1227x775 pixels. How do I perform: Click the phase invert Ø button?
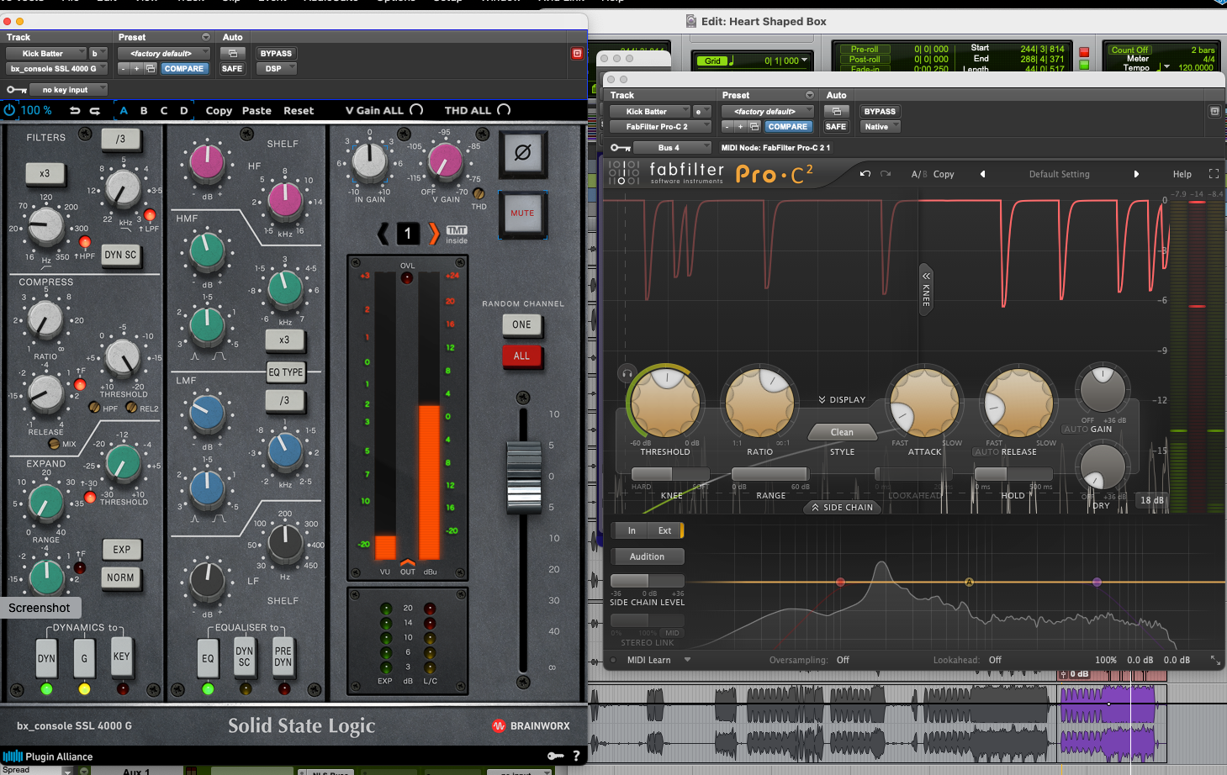tap(522, 153)
